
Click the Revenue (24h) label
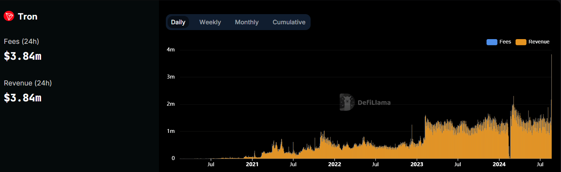click(28, 83)
